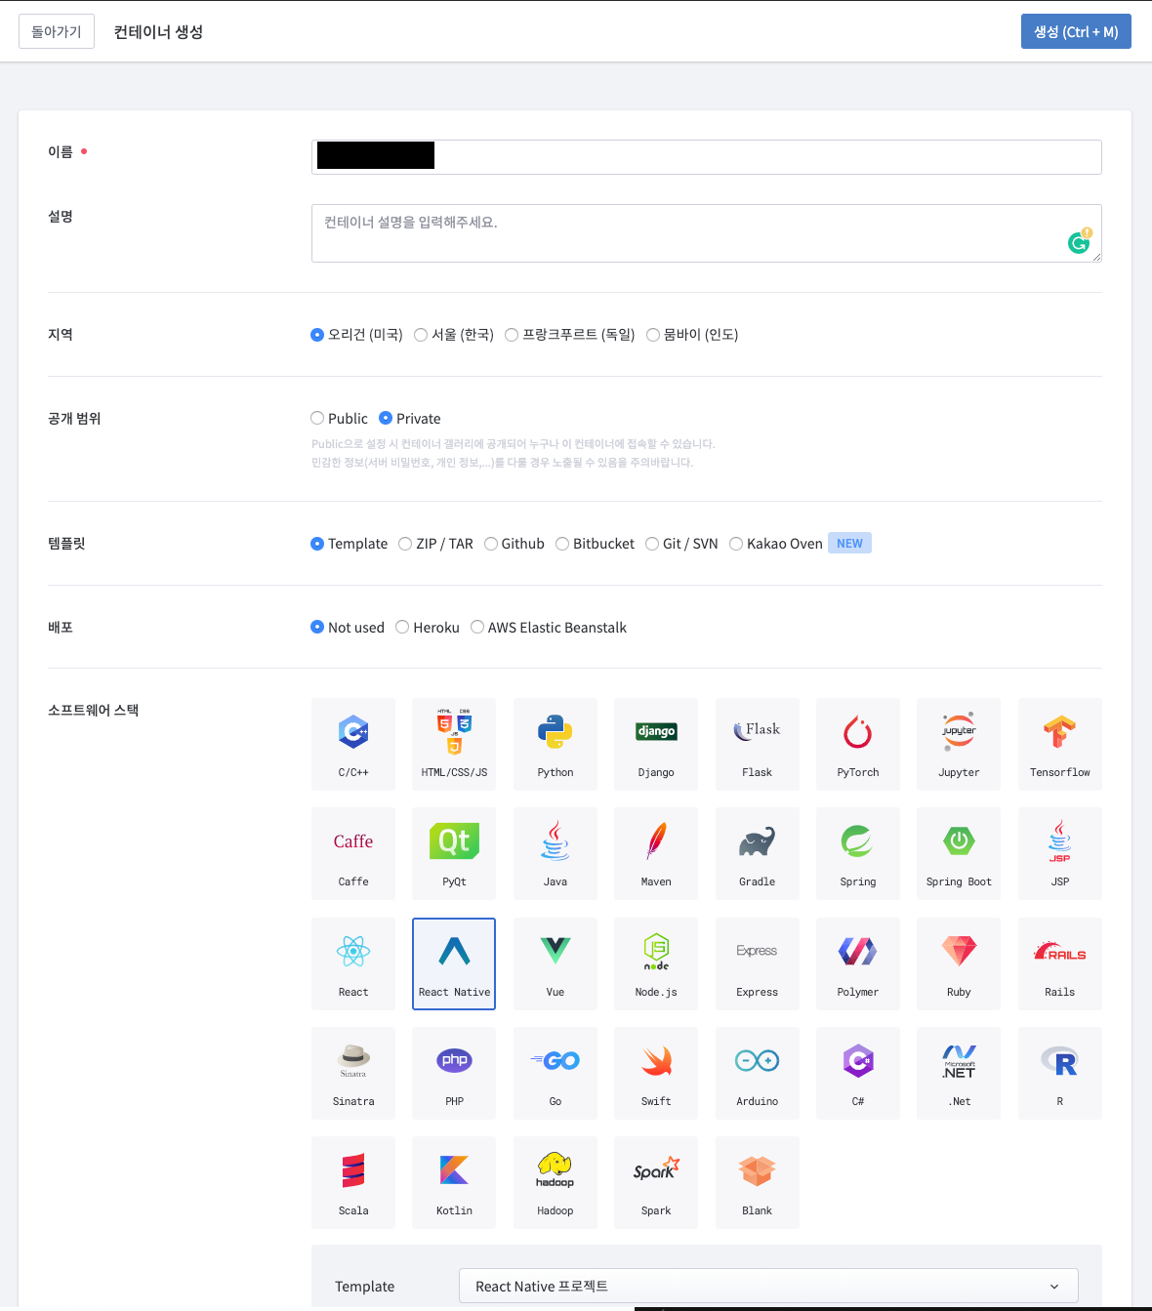
Task: Select the Django stack tile
Action: [656, 744]
